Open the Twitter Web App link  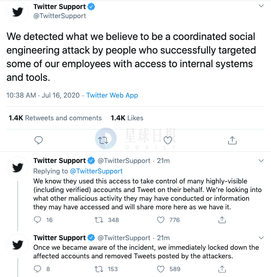coord(112,95)
